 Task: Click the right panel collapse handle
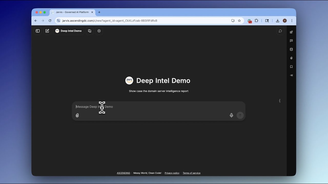[x=280, y=101]
